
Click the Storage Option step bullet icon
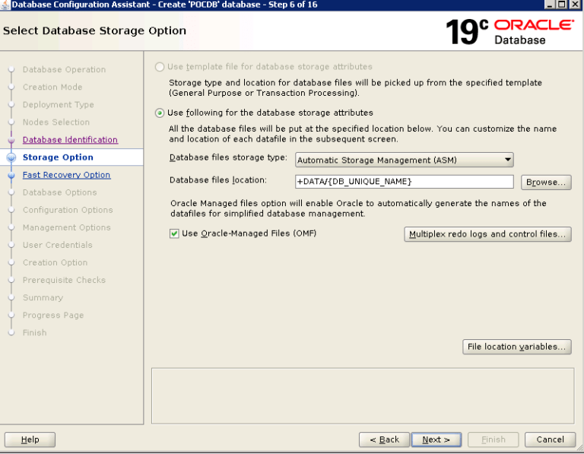11,157
